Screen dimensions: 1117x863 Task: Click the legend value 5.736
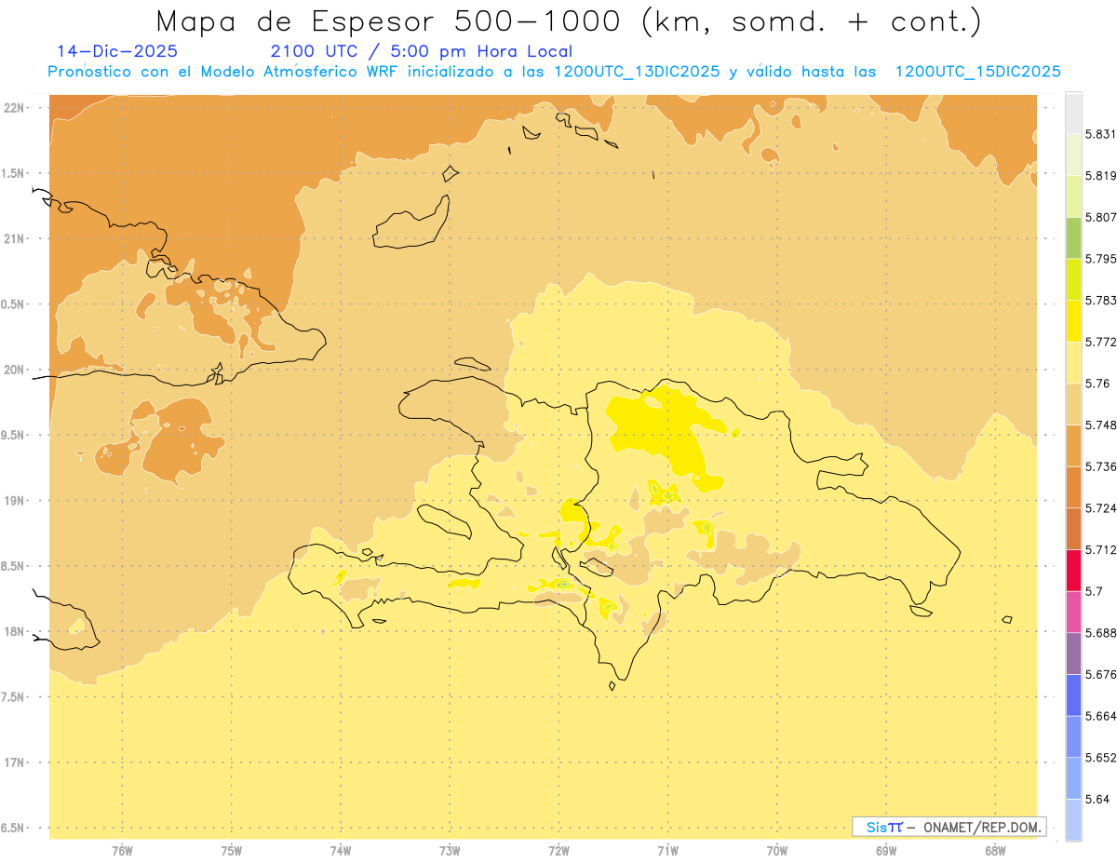click(x=1100, y=465)
